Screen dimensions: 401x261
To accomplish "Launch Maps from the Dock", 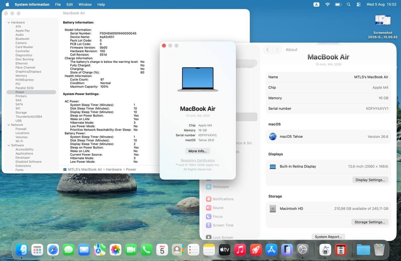I will (x=100, y=250).
